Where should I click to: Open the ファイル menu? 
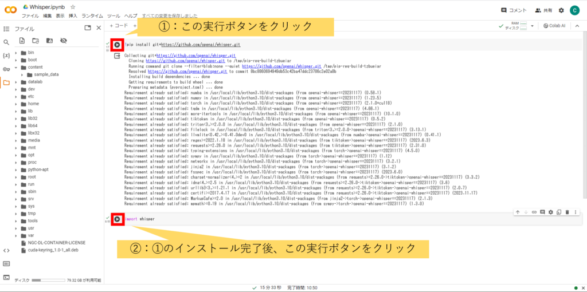pyautogui.click(x=30, y=16)
